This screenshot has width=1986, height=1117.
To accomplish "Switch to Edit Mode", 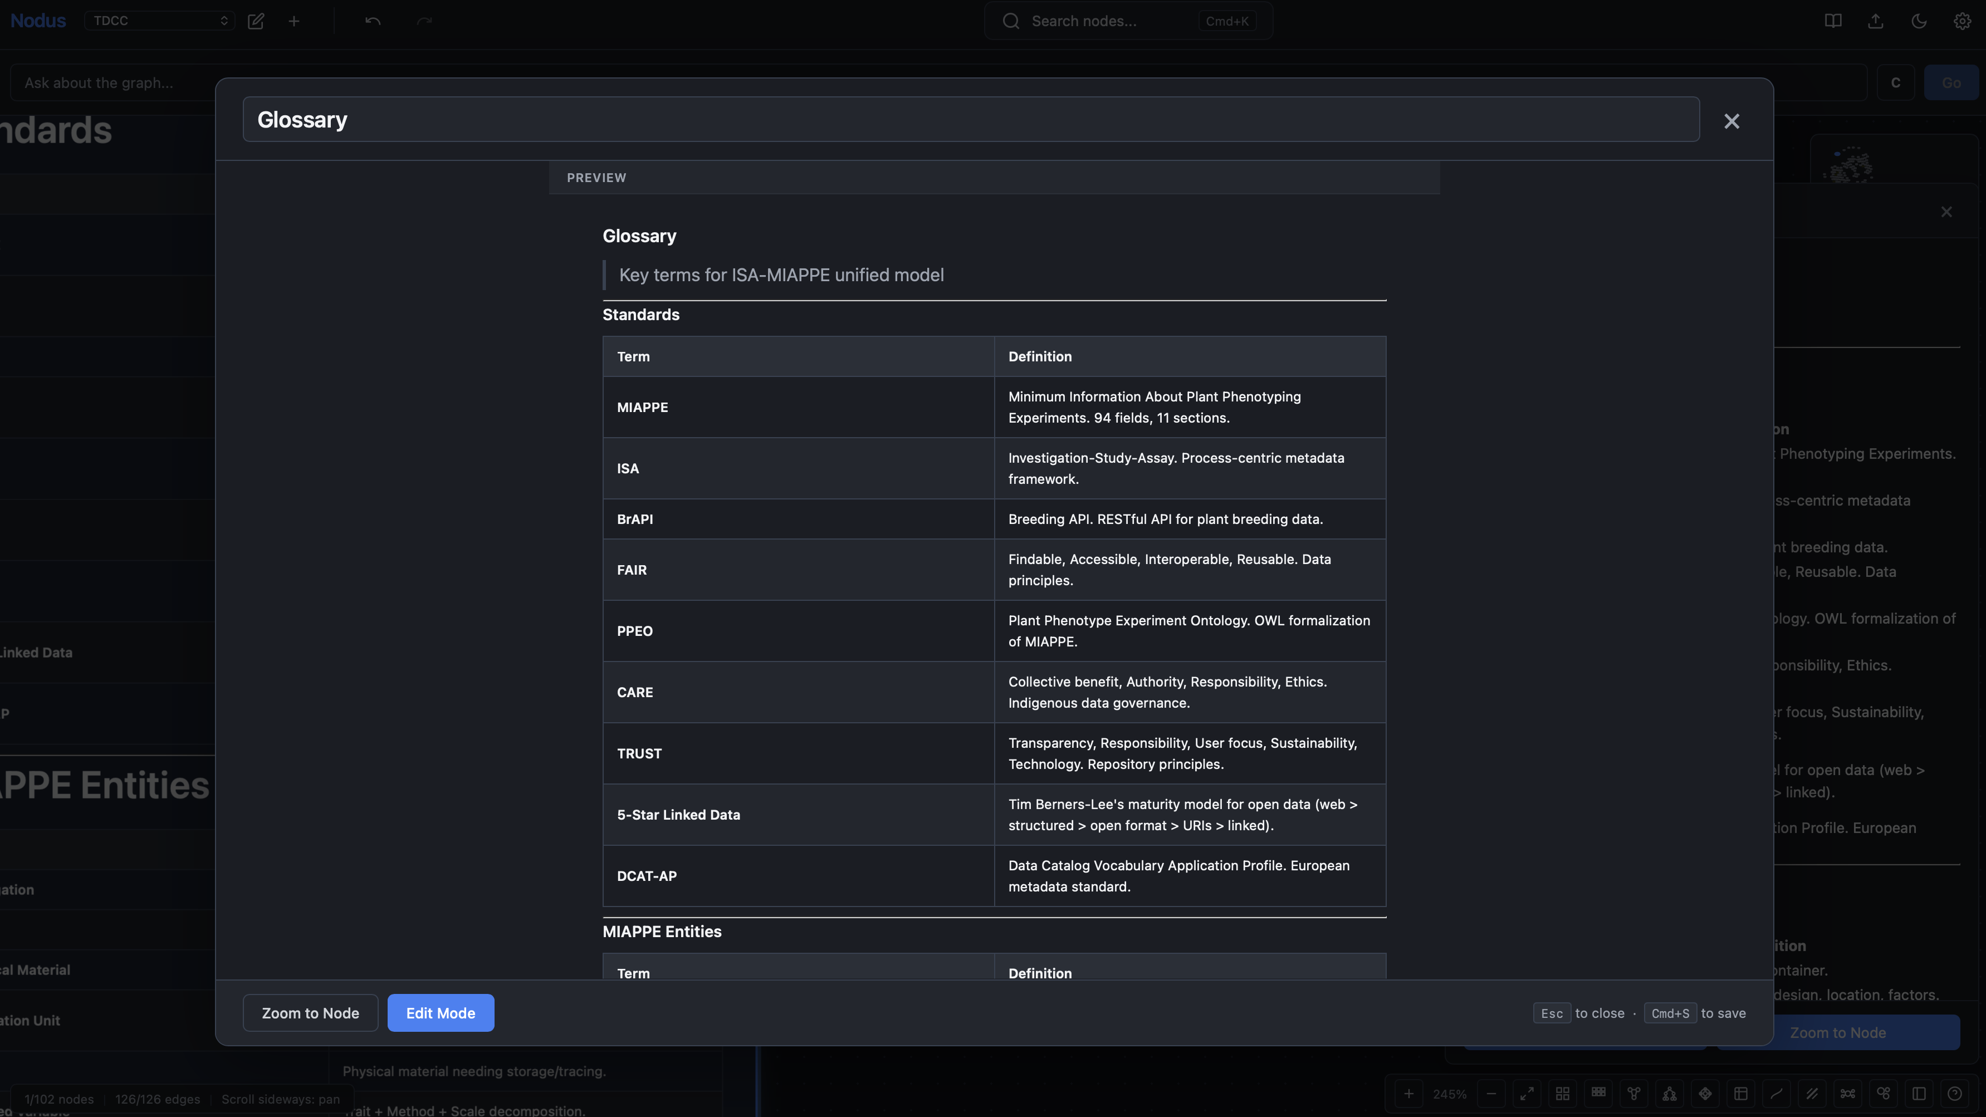I will [440, 1013].
